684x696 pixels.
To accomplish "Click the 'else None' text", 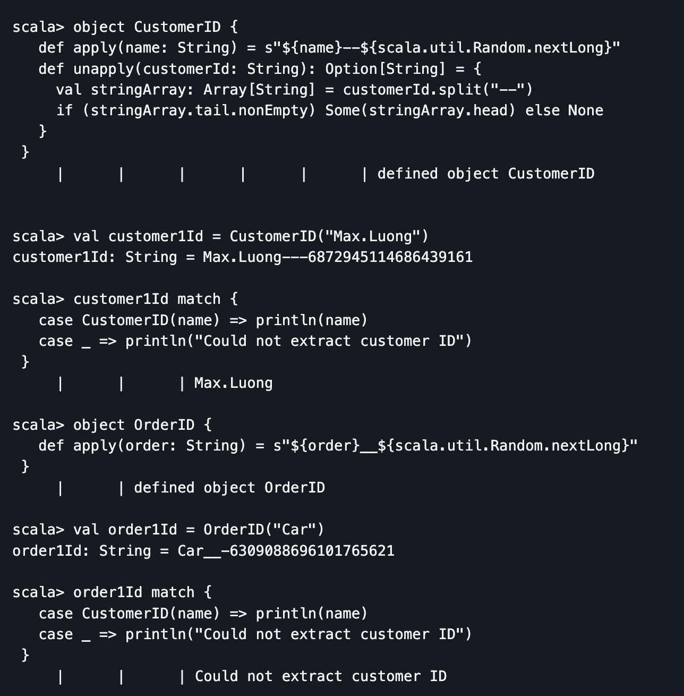I will (x=564, y=111).
